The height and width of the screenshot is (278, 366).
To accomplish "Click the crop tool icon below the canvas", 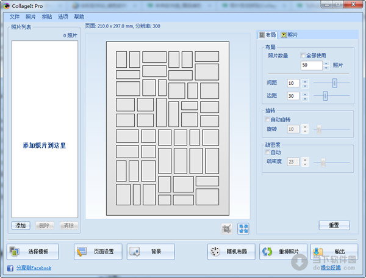I will tap(226, 229).
